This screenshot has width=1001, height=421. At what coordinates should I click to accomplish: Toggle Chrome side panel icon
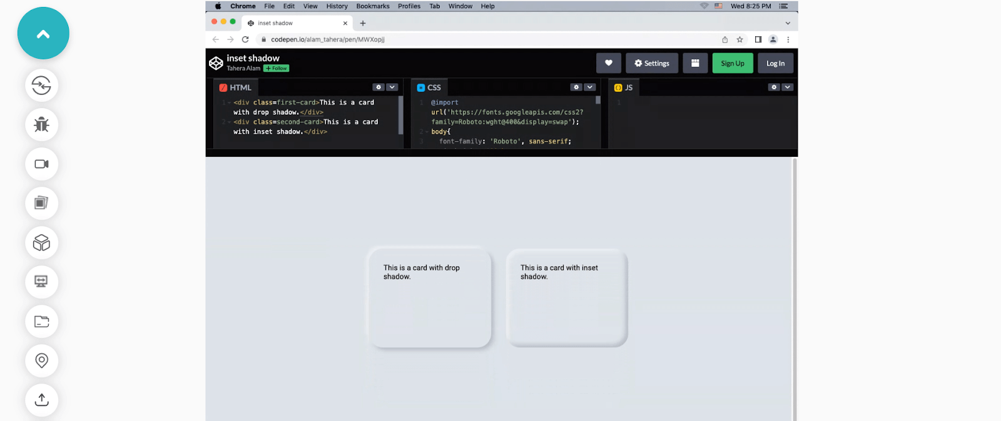pos(758,39)
